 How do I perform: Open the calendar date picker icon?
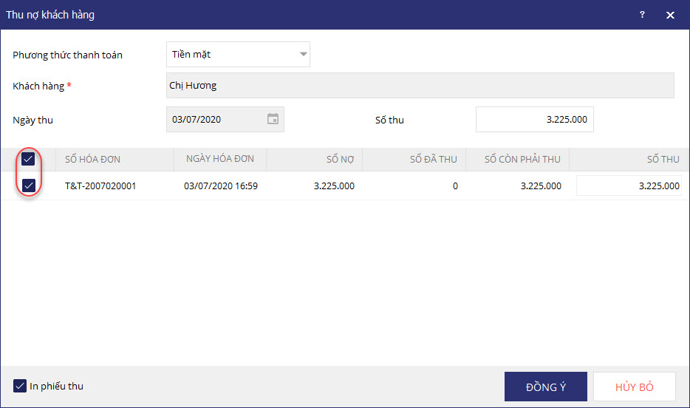[x=273, y=119]
